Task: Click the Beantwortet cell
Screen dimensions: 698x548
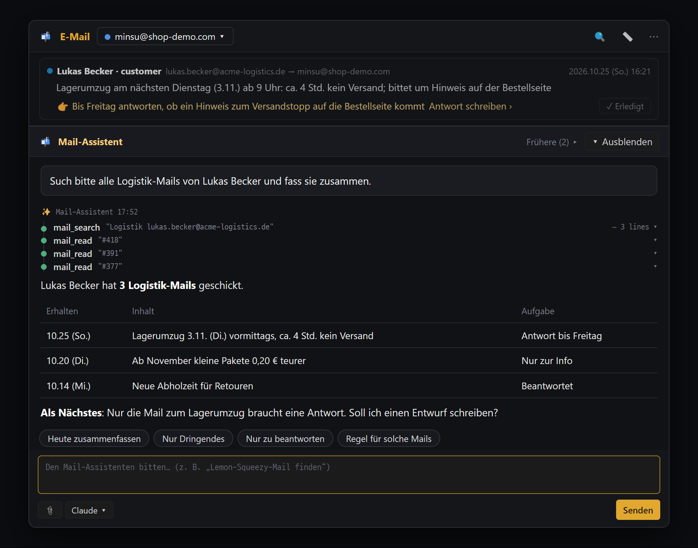Action: 547,386
